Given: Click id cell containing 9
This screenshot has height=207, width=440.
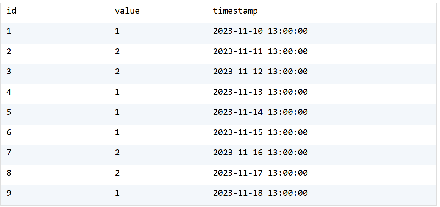Looking at the screenshot, I should [x=55, y=196].
